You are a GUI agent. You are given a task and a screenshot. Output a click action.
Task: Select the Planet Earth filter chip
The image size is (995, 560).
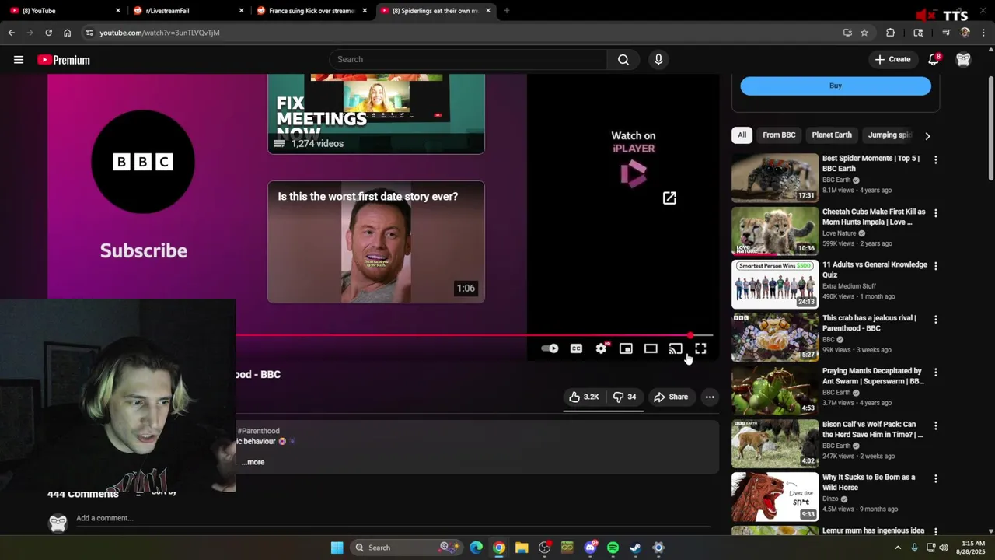coord(832,135)
